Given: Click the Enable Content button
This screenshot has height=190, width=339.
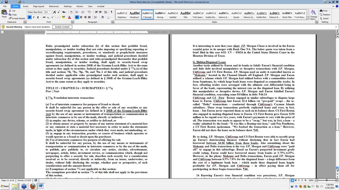Looking at the screenshot, I should point(62,27).
